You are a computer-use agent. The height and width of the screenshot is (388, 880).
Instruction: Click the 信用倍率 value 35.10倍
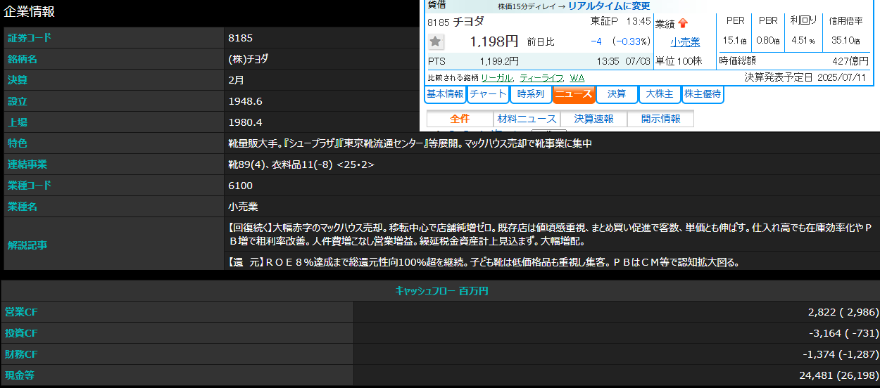(x=846, y=41)
